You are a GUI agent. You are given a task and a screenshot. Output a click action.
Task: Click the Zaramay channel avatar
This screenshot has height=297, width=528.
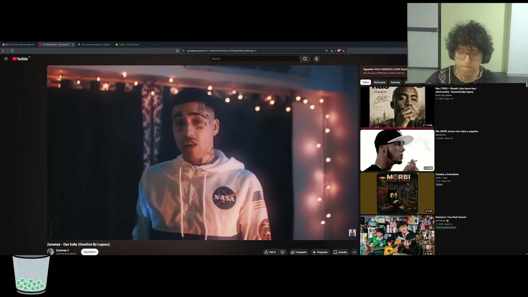point(50,252)
